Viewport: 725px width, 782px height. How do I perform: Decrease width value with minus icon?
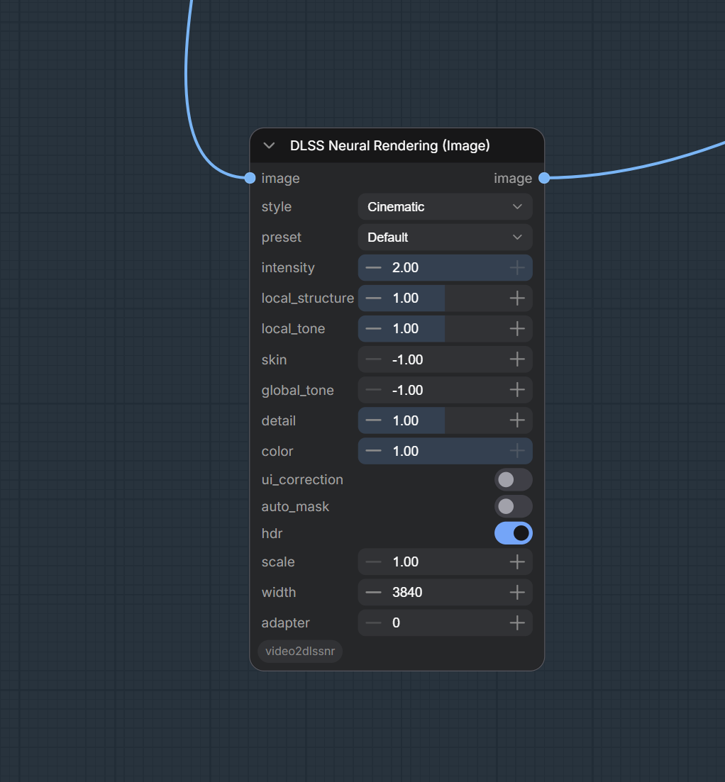[373, 593]
